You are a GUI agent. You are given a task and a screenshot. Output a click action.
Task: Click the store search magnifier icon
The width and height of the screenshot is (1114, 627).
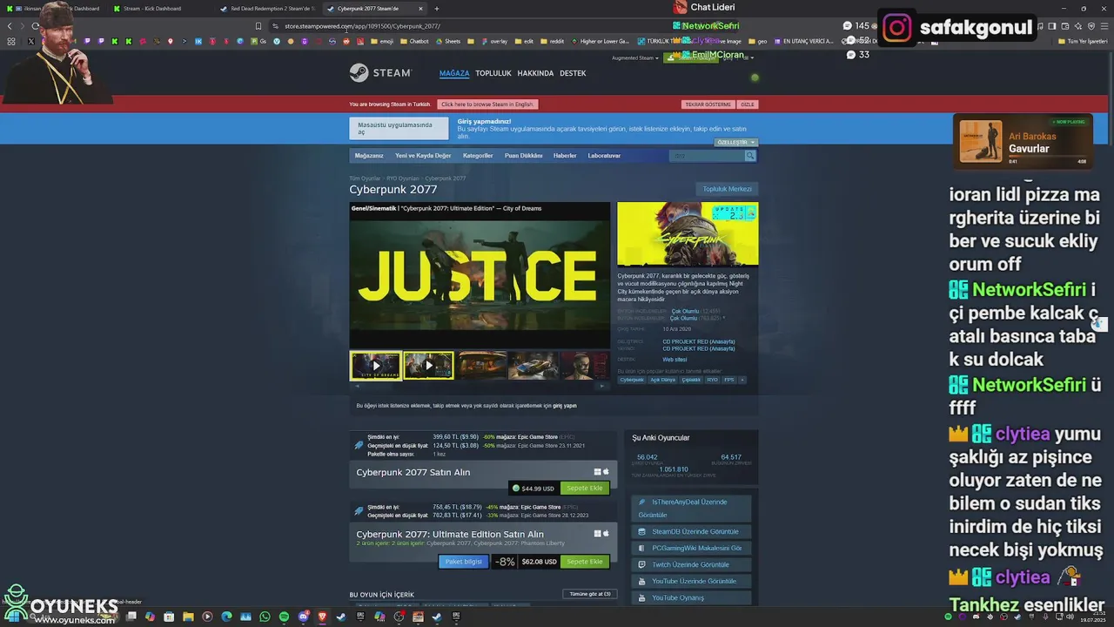[750, 156]
